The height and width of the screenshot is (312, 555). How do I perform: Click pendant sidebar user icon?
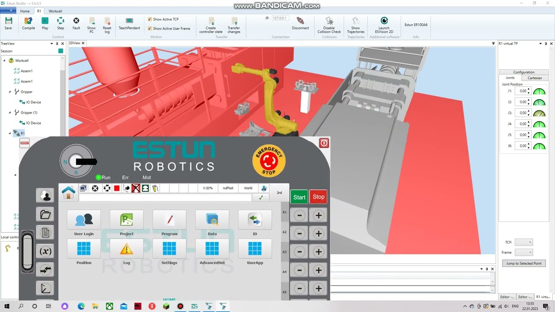[45, 195]
